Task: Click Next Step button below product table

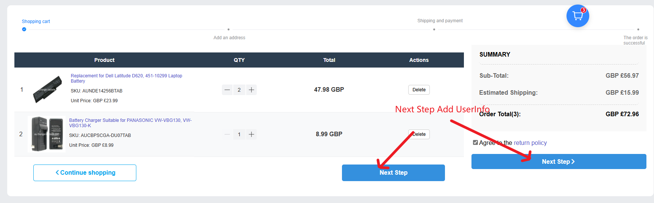Action: click(393, 173)
